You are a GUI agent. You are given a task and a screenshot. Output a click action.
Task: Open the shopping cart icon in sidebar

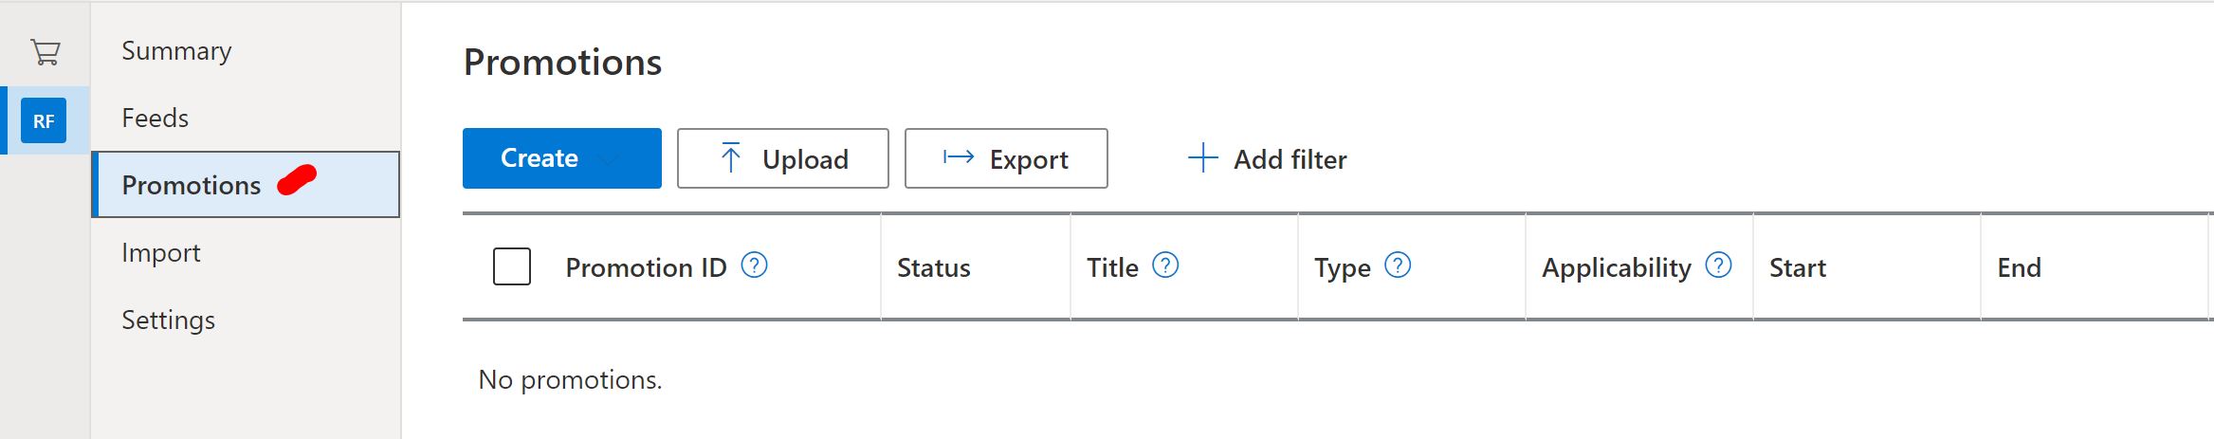coord(45,52)
